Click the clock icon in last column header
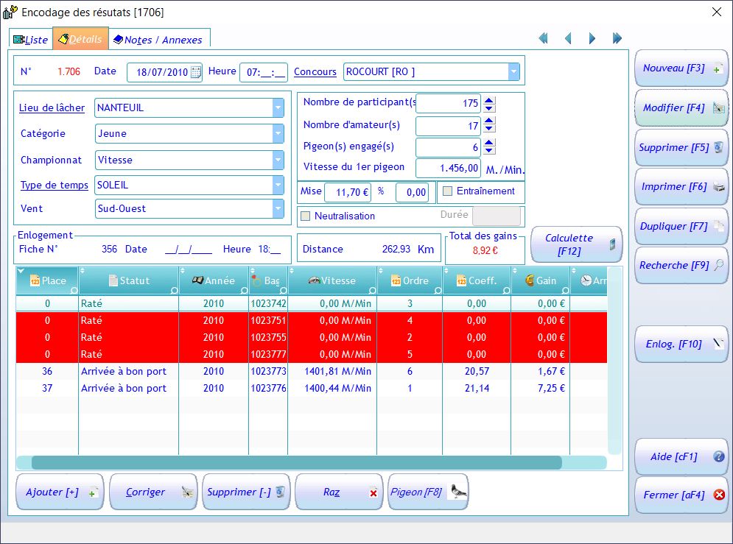733x544 pixels. click(x=586, y=280)
